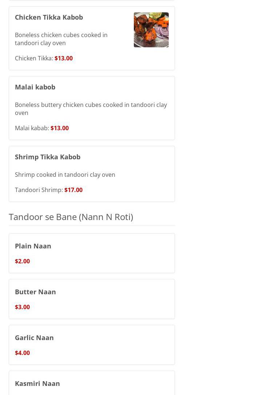
Task: Open the Malai kabob item title
Action: click(35, 87)
